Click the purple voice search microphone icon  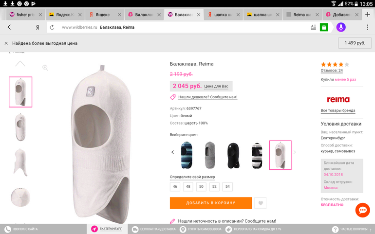(340, 27)
